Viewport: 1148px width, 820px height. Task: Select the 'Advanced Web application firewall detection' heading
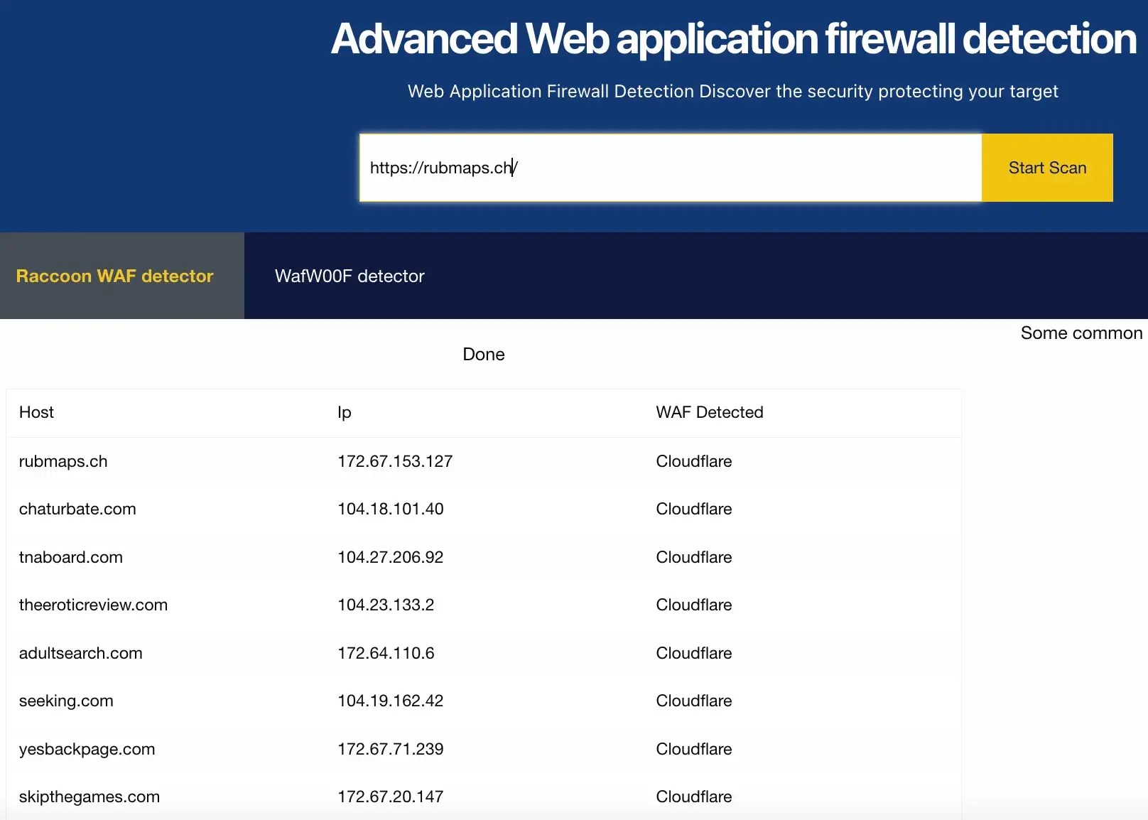pos(734,38)
